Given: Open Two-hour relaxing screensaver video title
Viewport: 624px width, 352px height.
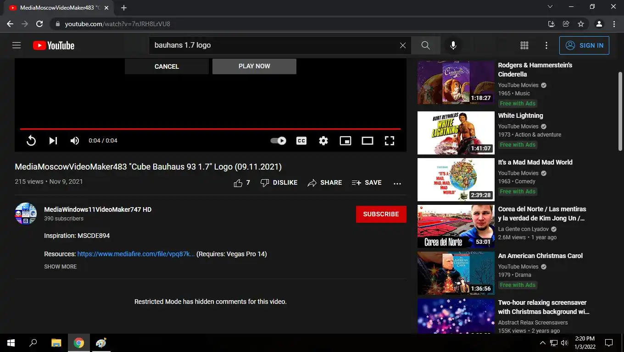Looking at the screenshot, I should click(544, 307).
